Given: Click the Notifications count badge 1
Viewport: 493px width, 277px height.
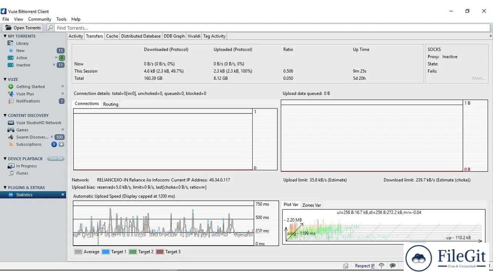Looking at the screenshot, I should [x=62, y=101].
